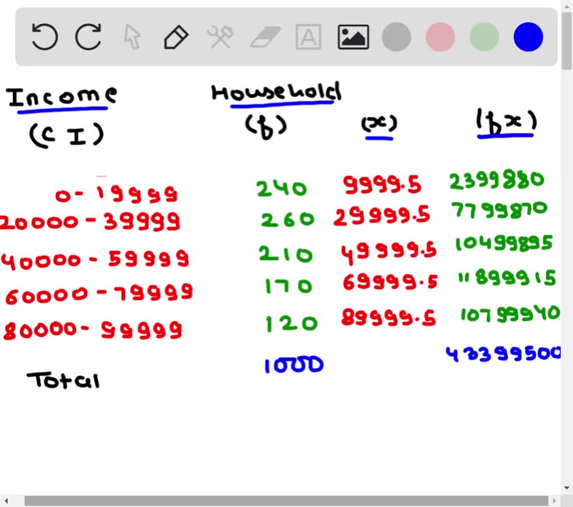Select the eraser tool
Image resolution: width=573 pixels, height=507 pixels.
pyautogui.click(x=265, y=37)
